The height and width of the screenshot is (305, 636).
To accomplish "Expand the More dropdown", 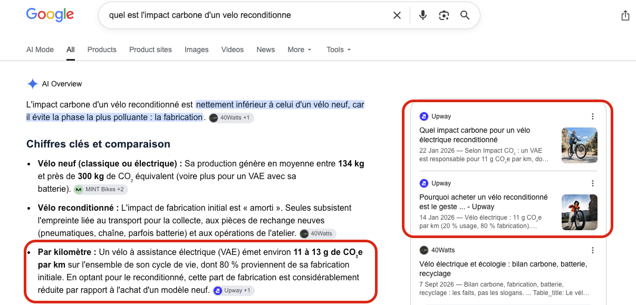I will click(x=300, y=50).
